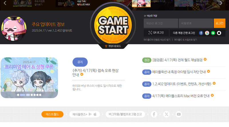
Task: Log in with the green Naver icon
Action: click(213, 33)
